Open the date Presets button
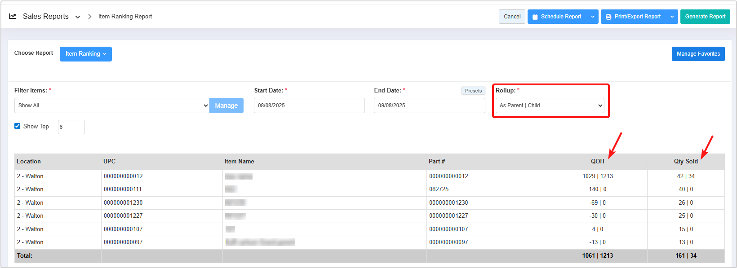 point(473,91)
